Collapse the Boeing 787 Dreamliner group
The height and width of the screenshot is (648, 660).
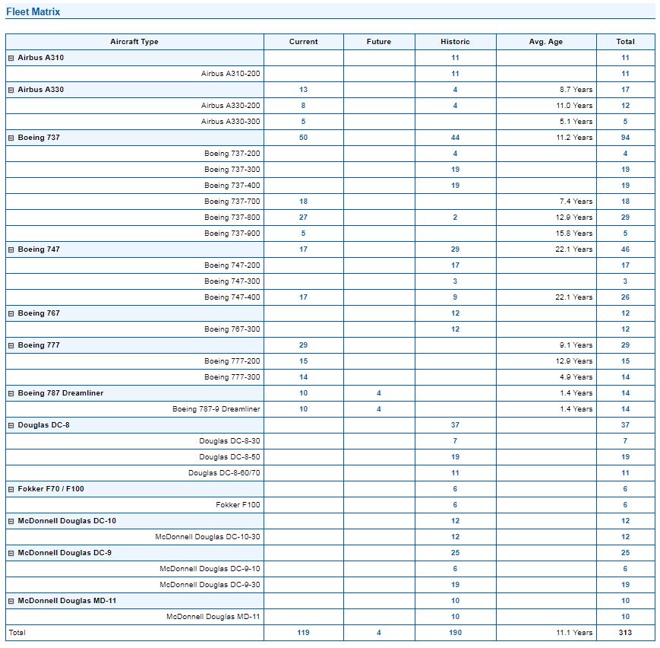[x=11, y=394]
